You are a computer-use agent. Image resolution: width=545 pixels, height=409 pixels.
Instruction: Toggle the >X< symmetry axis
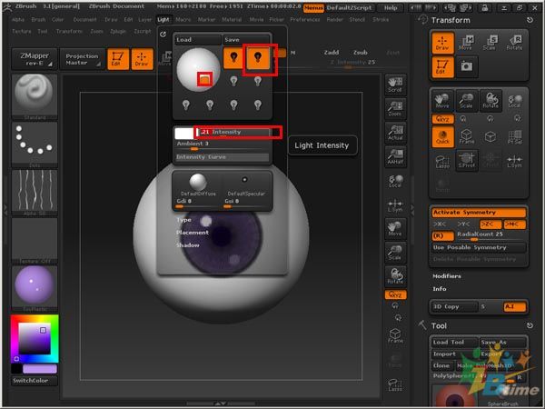[x=440, y=224]
